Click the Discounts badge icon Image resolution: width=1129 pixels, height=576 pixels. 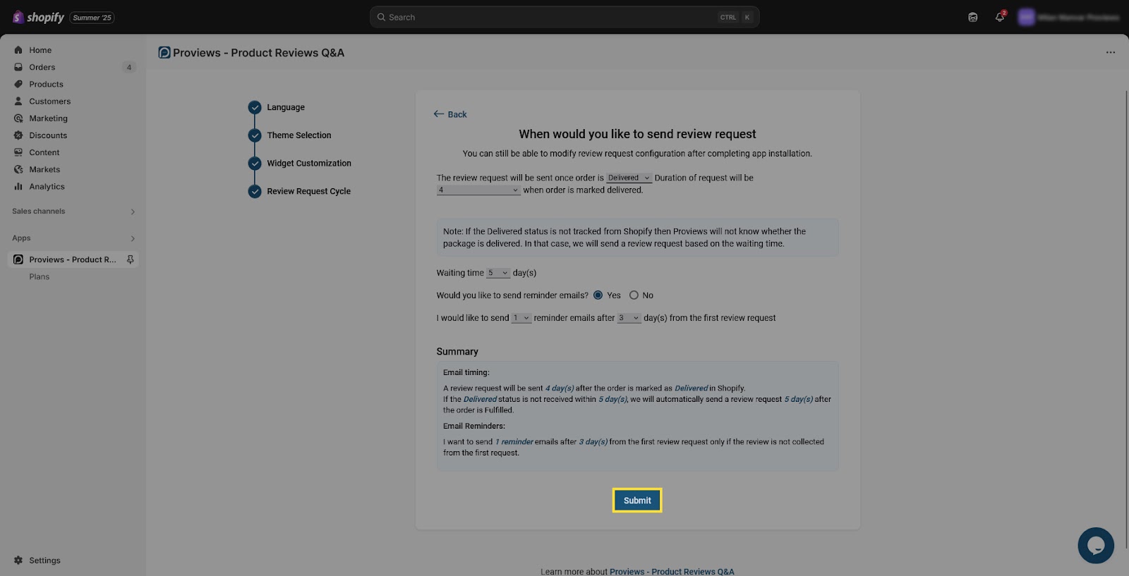pyautogui.click(x=18, y=135)
